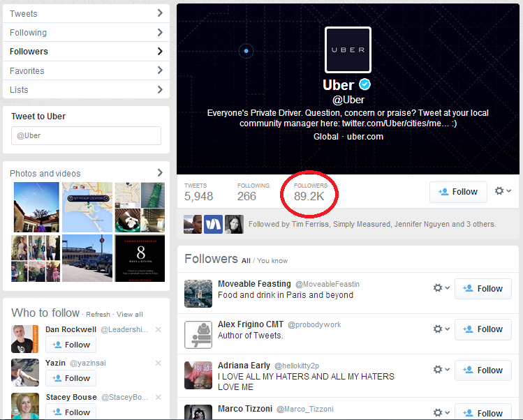Viewport: 523px width, 420px height.
Task: Open Favorites in the sidebar menu
Action: (86, 70)
